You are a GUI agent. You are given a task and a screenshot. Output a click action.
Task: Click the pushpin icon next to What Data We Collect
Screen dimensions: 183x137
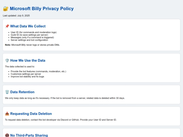[x=7, y=26]
